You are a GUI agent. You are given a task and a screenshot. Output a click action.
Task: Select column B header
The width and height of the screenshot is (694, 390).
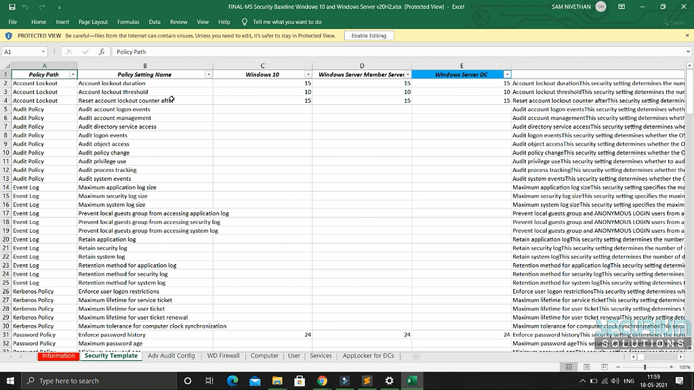145,66
